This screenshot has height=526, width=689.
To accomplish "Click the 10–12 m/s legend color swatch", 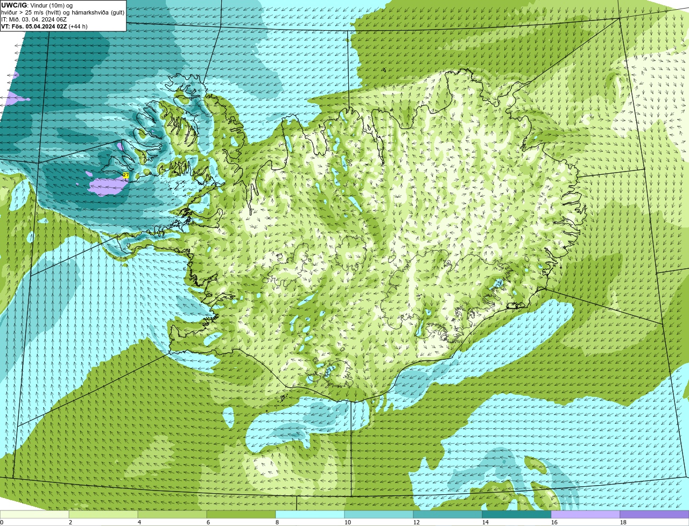I will 379,514.
